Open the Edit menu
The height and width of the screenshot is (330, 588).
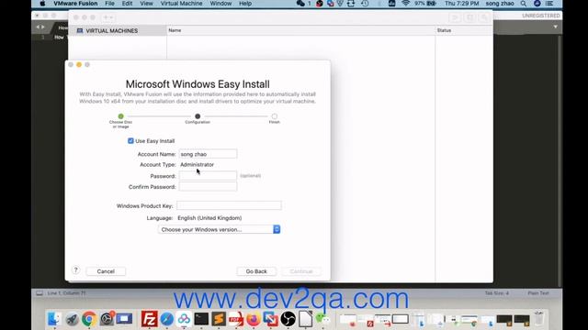pos(127,4)
